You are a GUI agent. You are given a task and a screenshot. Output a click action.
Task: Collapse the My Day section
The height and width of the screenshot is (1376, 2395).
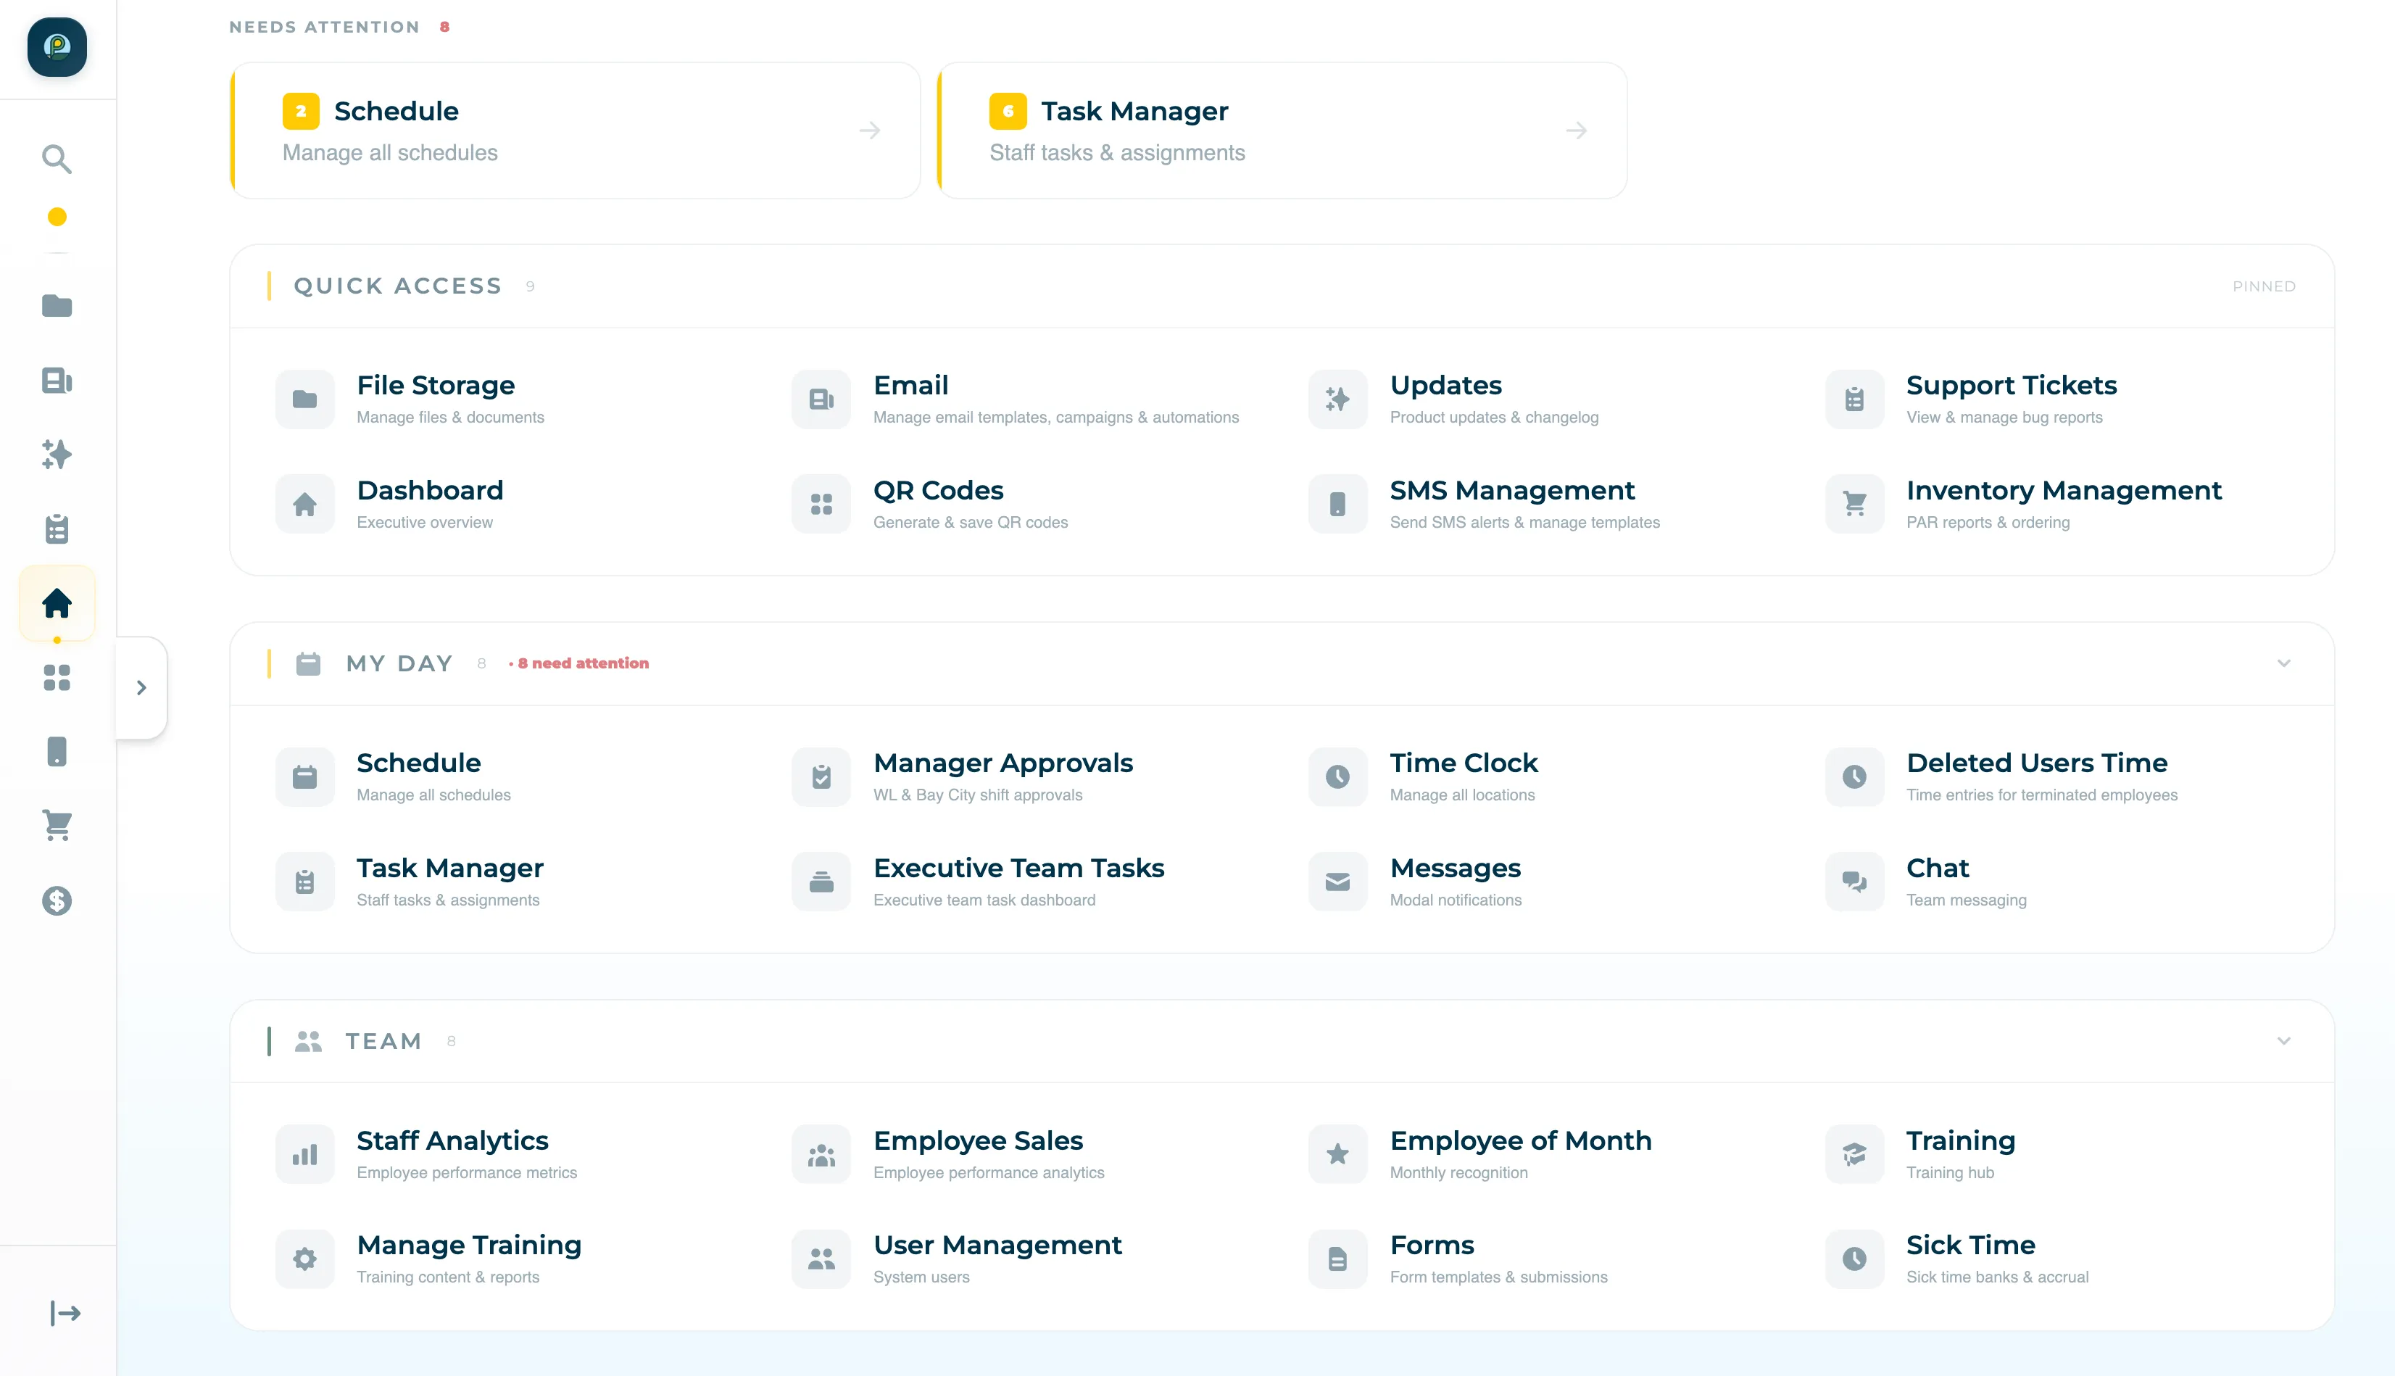pos(2283,663)
